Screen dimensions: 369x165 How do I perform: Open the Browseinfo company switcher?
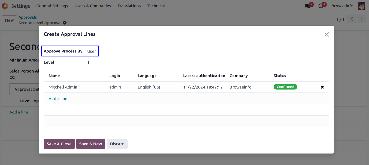click(342, 6)
